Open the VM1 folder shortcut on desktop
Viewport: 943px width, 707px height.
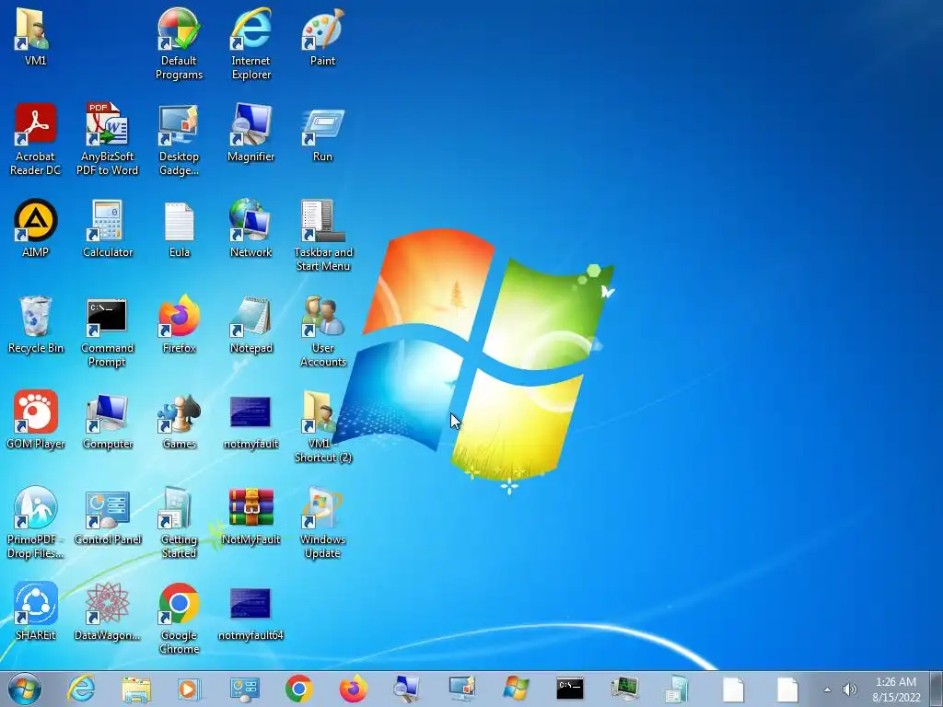[35, 37]
